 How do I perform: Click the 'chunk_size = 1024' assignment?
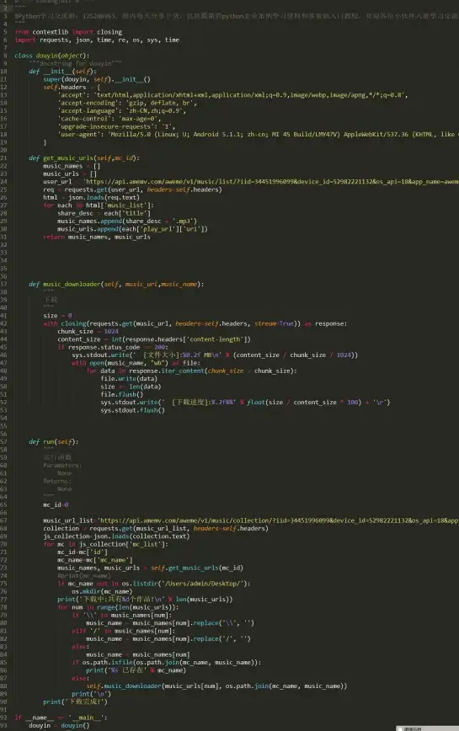[88, 332]
